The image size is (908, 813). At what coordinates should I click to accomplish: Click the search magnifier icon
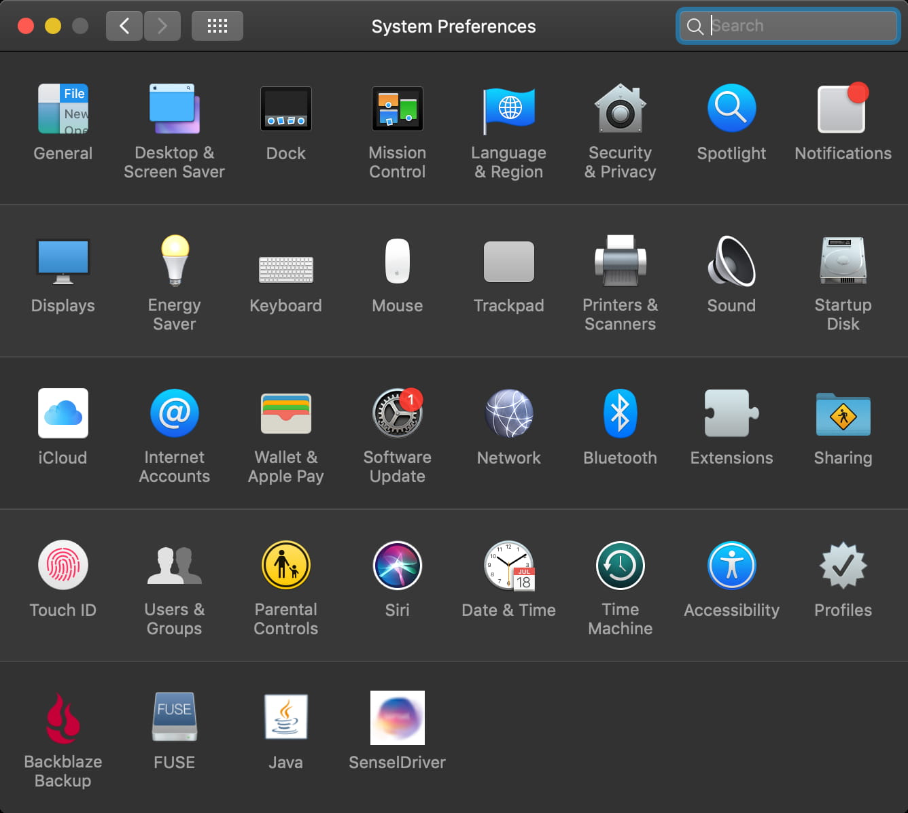click(695, 27)
